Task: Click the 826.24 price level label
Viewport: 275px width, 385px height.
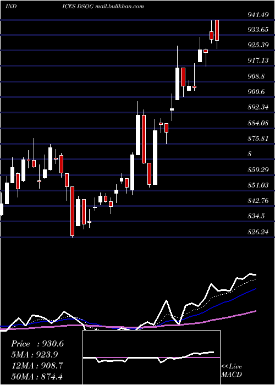Action: [x=258, y=232]
